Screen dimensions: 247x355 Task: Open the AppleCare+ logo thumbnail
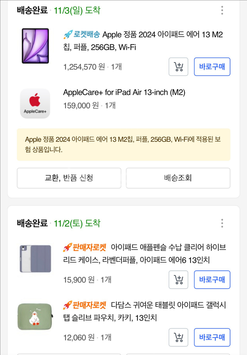(35, 103)
